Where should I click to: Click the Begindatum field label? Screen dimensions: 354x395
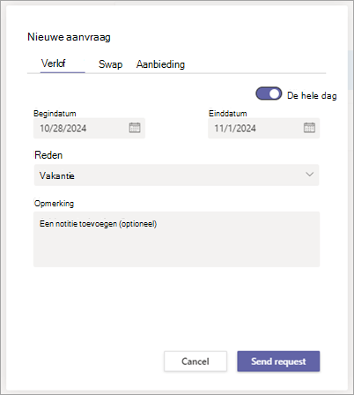(55, 114)
